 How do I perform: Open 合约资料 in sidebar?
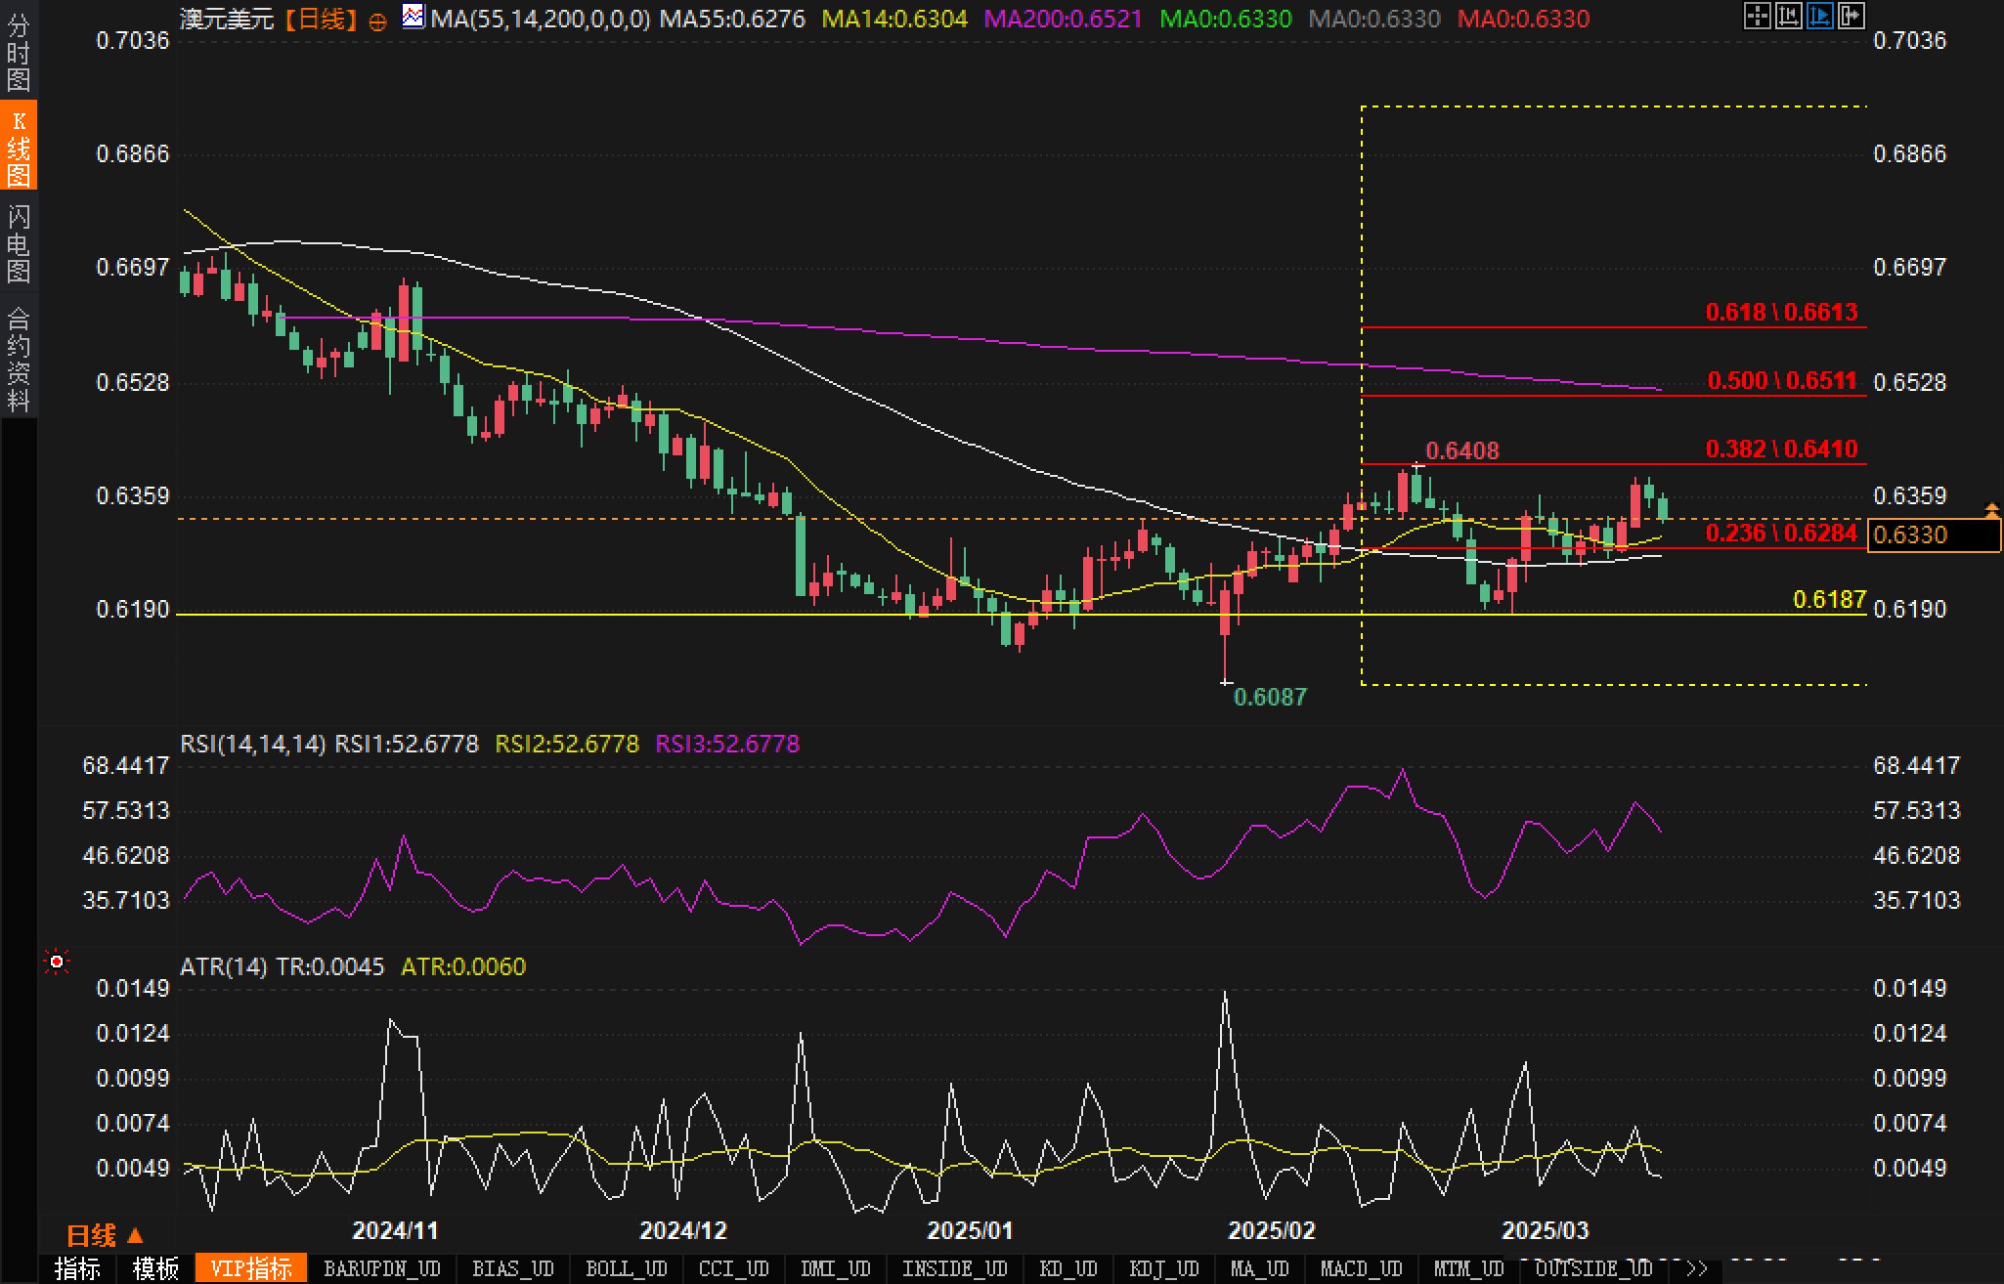point(19,358)
